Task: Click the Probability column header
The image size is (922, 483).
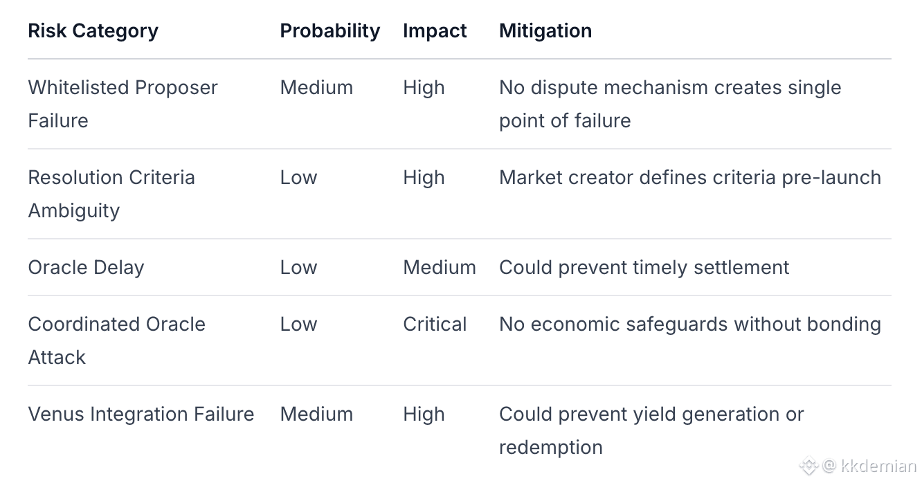Action: coord(329,31)
